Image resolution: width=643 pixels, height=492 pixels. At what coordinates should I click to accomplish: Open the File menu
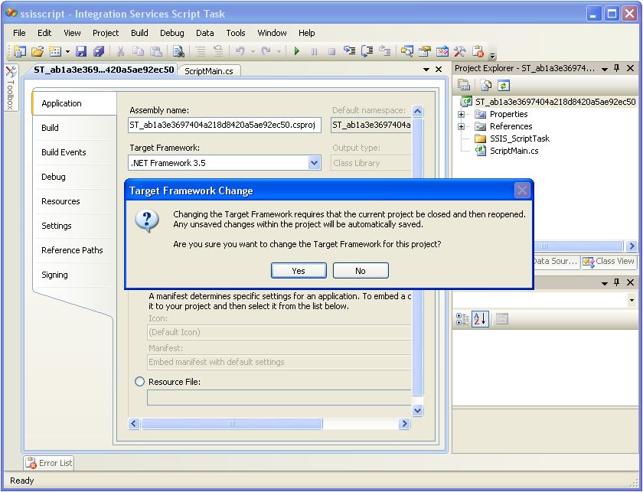pyautogui.click(x=19, y=33)
